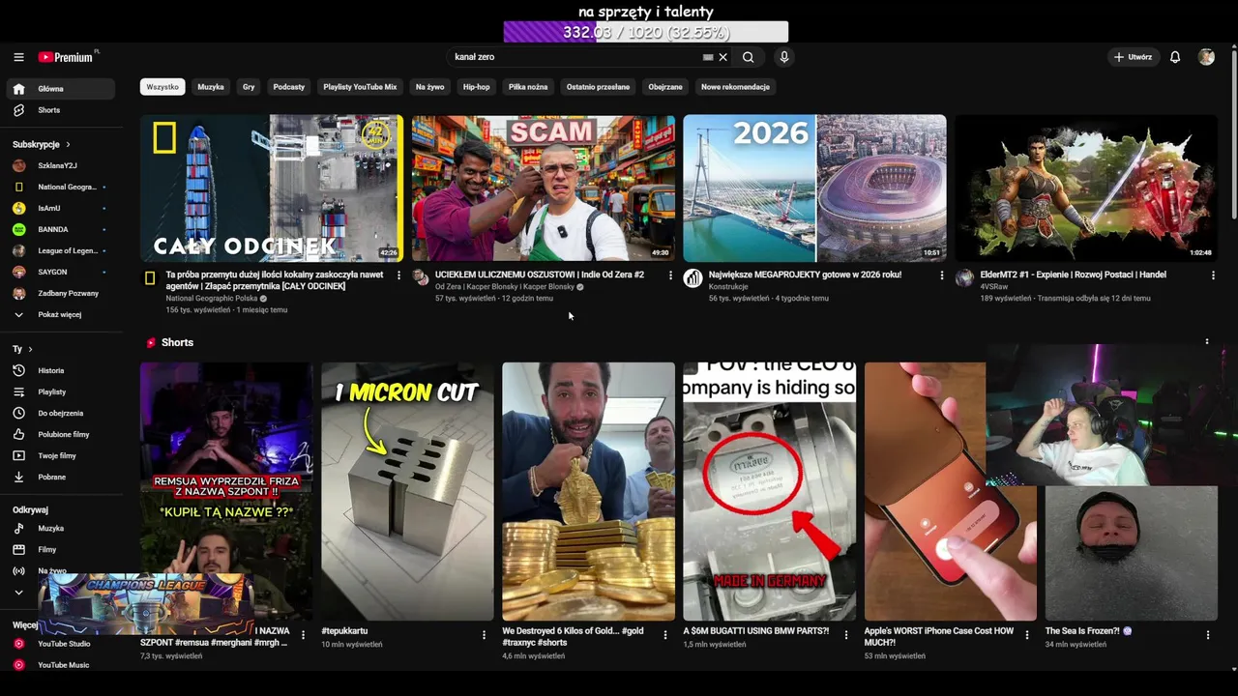Clear the search field with X icon
Image resolution: width=1238 pixels, height=696 pixels.
tap(722, 57)
